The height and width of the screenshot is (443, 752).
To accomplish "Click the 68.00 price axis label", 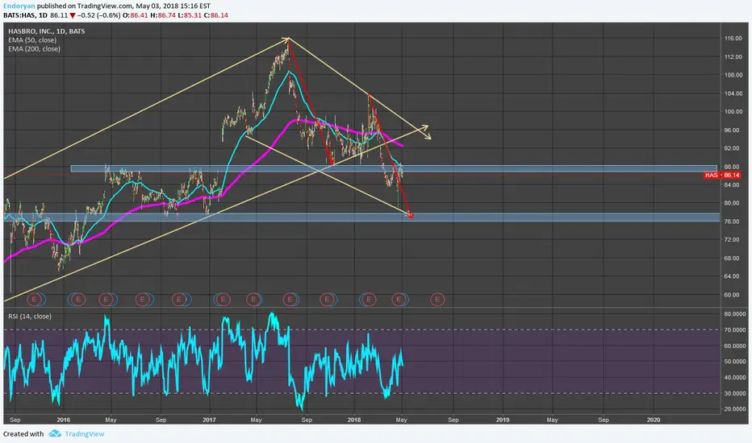I will 731,258.
